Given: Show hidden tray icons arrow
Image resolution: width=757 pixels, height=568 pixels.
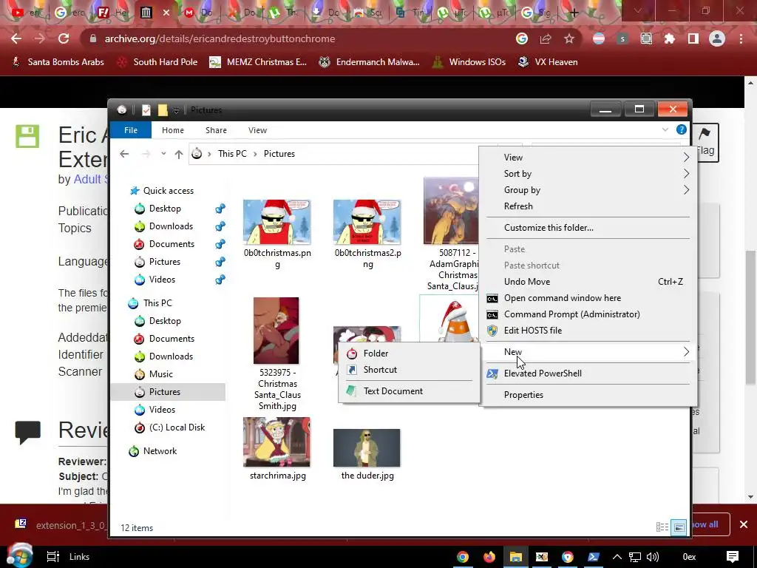Looking at the screenshot, I should pos(617,557).
